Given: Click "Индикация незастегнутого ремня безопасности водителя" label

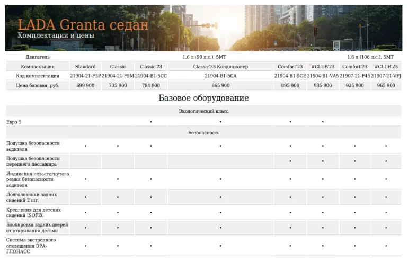Looking at the screenshot, I should (x=38, y=179).
